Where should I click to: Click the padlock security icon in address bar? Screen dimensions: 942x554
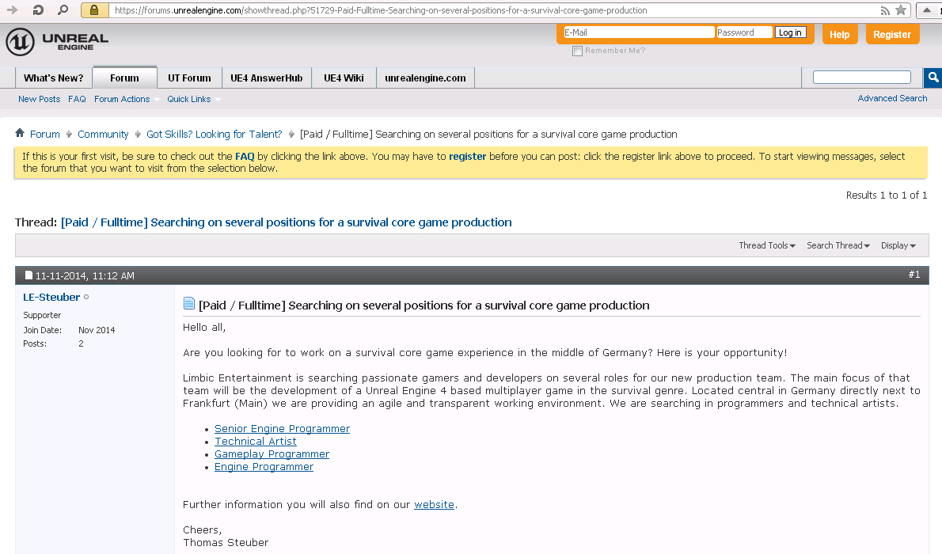(x=94, y=9)
